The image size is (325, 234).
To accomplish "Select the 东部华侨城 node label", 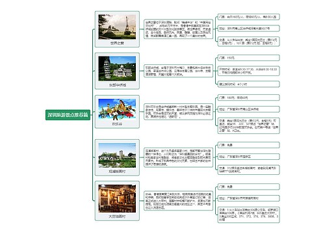I will [117, 85].
